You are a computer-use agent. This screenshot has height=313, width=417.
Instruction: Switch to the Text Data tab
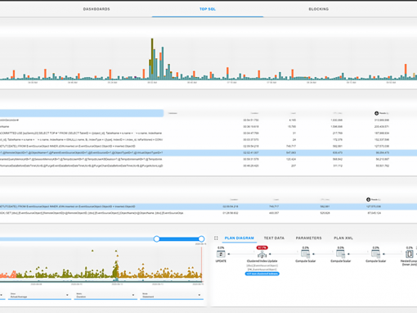point(274,238)
